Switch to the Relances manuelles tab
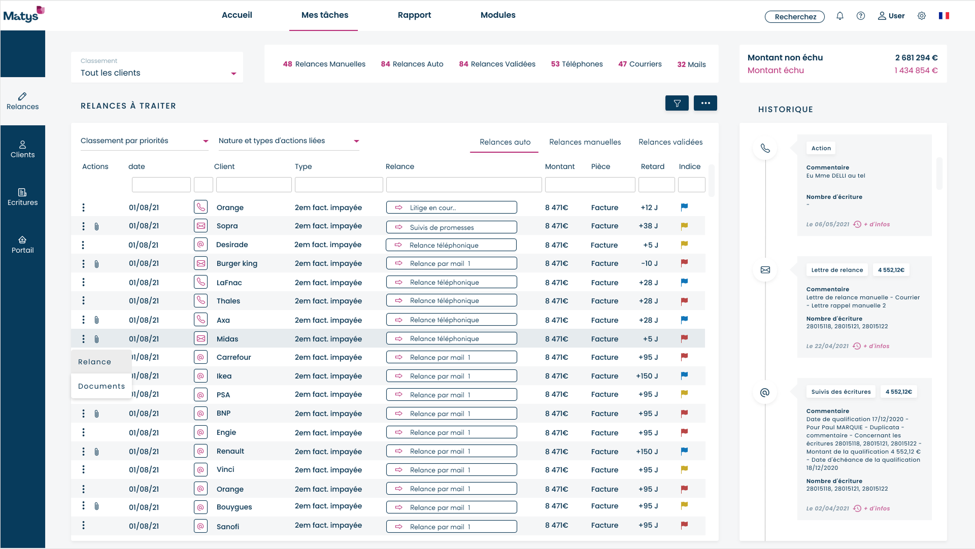The height and width of the screenshot is (549, 975). [x=585, y=142]
